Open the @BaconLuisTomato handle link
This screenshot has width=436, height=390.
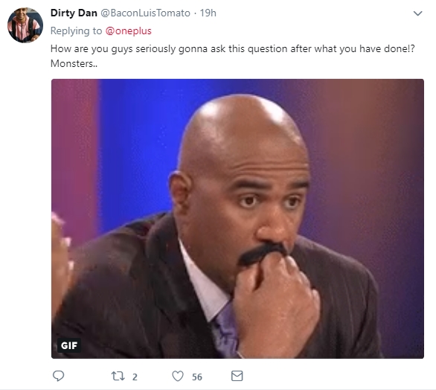145,13
